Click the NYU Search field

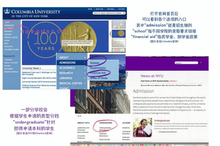[186, 63]
